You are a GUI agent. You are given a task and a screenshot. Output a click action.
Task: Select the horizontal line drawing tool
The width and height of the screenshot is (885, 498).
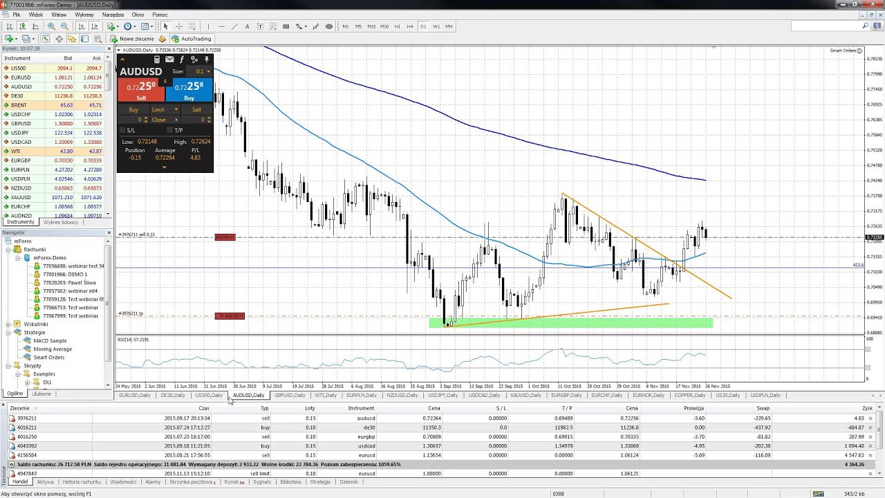coord(221,26)
